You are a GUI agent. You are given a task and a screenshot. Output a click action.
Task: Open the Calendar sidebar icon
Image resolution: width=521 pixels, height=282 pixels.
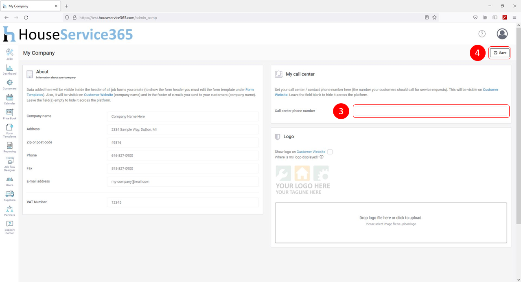9,99
